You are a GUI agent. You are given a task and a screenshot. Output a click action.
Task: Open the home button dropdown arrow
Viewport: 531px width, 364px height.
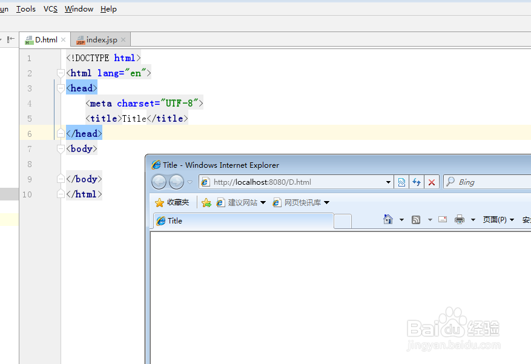coord(401,220)
